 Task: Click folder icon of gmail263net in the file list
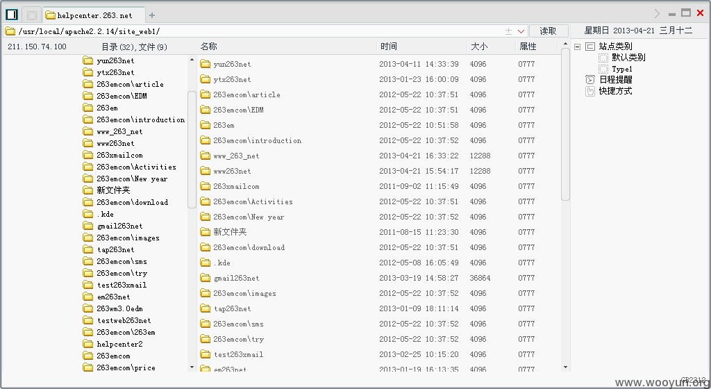206,278
